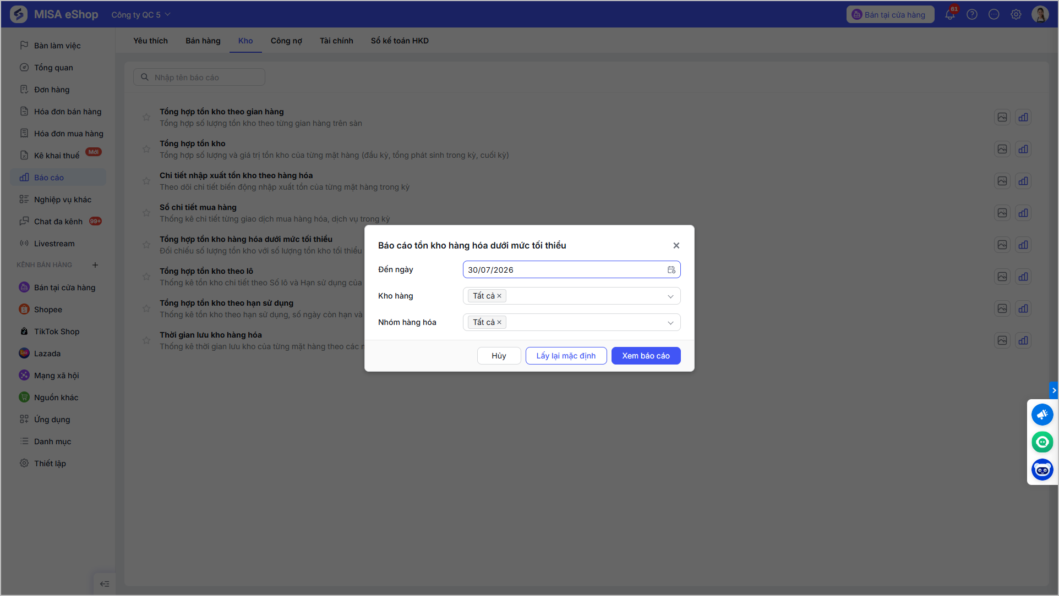The image size is (1059, 596).
Task: Click the Nhập tên báo cáo search field
Action: (x=199, y=78)
